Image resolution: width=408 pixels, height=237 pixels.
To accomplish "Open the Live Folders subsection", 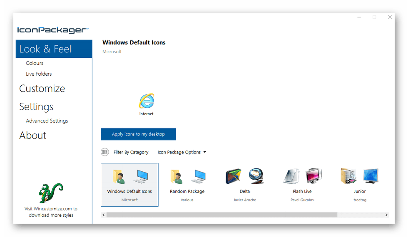I will (38, 74).
